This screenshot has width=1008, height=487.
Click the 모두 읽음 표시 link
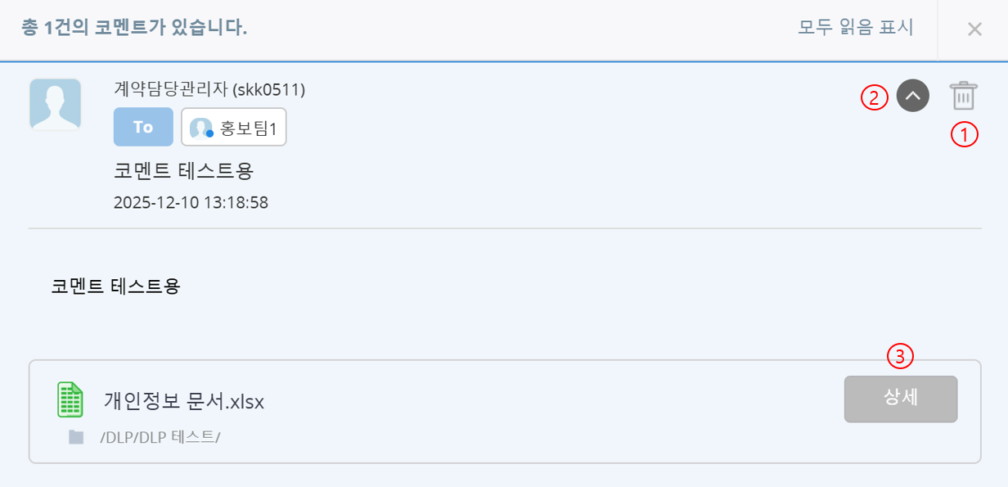pyautogui.click(x=855, y=28)
